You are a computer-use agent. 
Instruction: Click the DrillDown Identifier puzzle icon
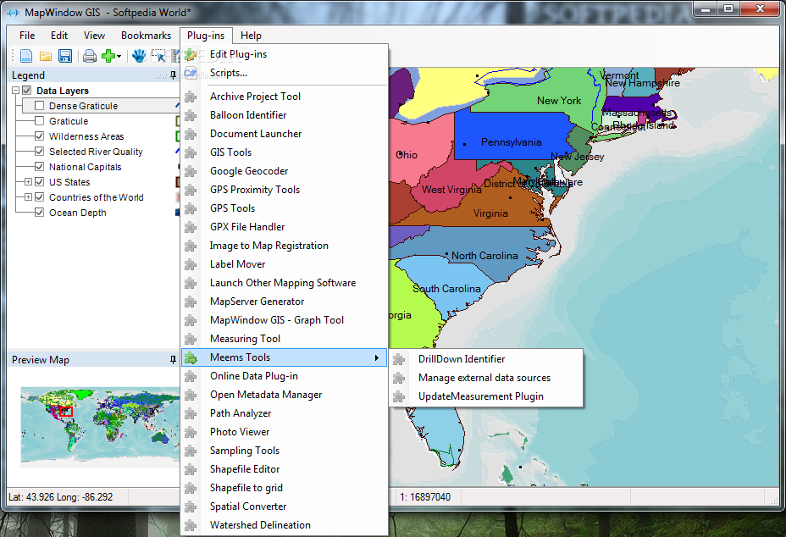399,359
